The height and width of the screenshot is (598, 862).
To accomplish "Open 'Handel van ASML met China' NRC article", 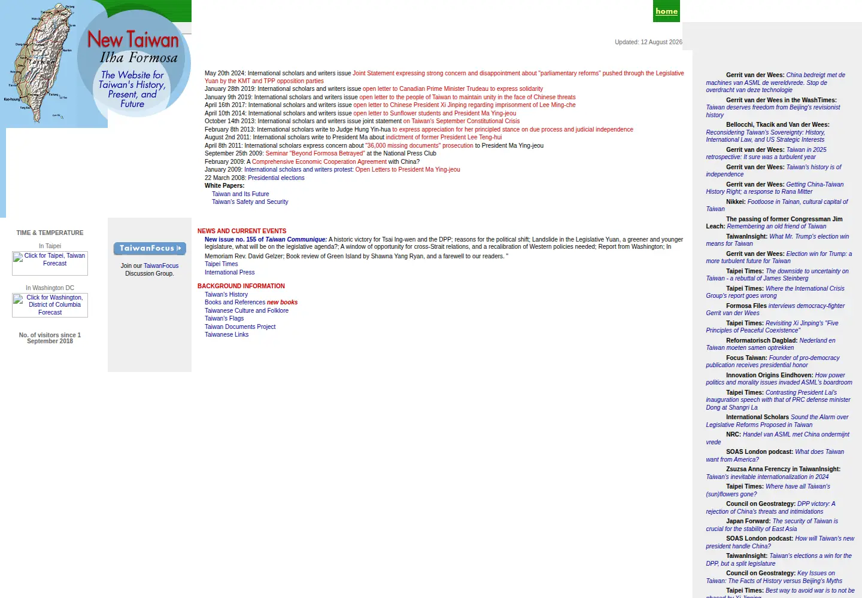I will [778, 438].
